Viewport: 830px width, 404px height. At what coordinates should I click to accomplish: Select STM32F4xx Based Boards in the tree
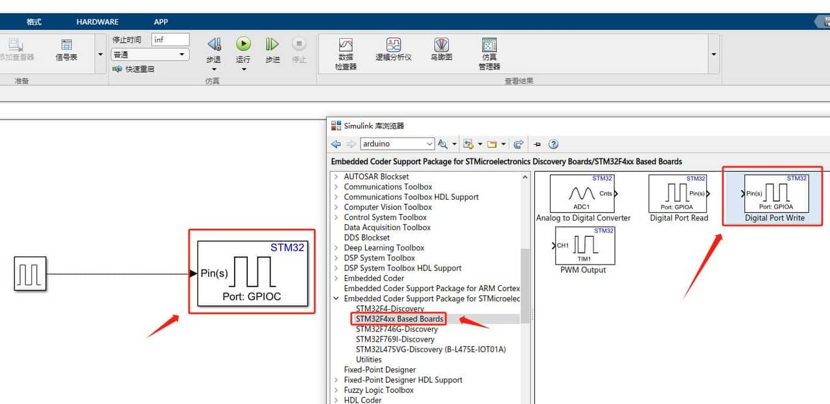coord(399,318)
